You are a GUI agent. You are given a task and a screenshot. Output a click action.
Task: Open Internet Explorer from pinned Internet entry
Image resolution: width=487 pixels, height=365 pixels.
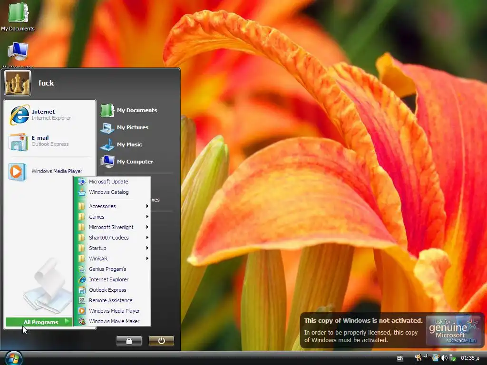pos(49,115)
